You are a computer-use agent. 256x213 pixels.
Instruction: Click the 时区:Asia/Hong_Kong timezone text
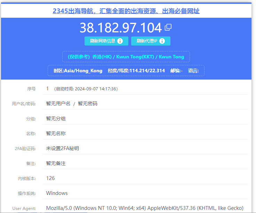click(x=78, y=71)
